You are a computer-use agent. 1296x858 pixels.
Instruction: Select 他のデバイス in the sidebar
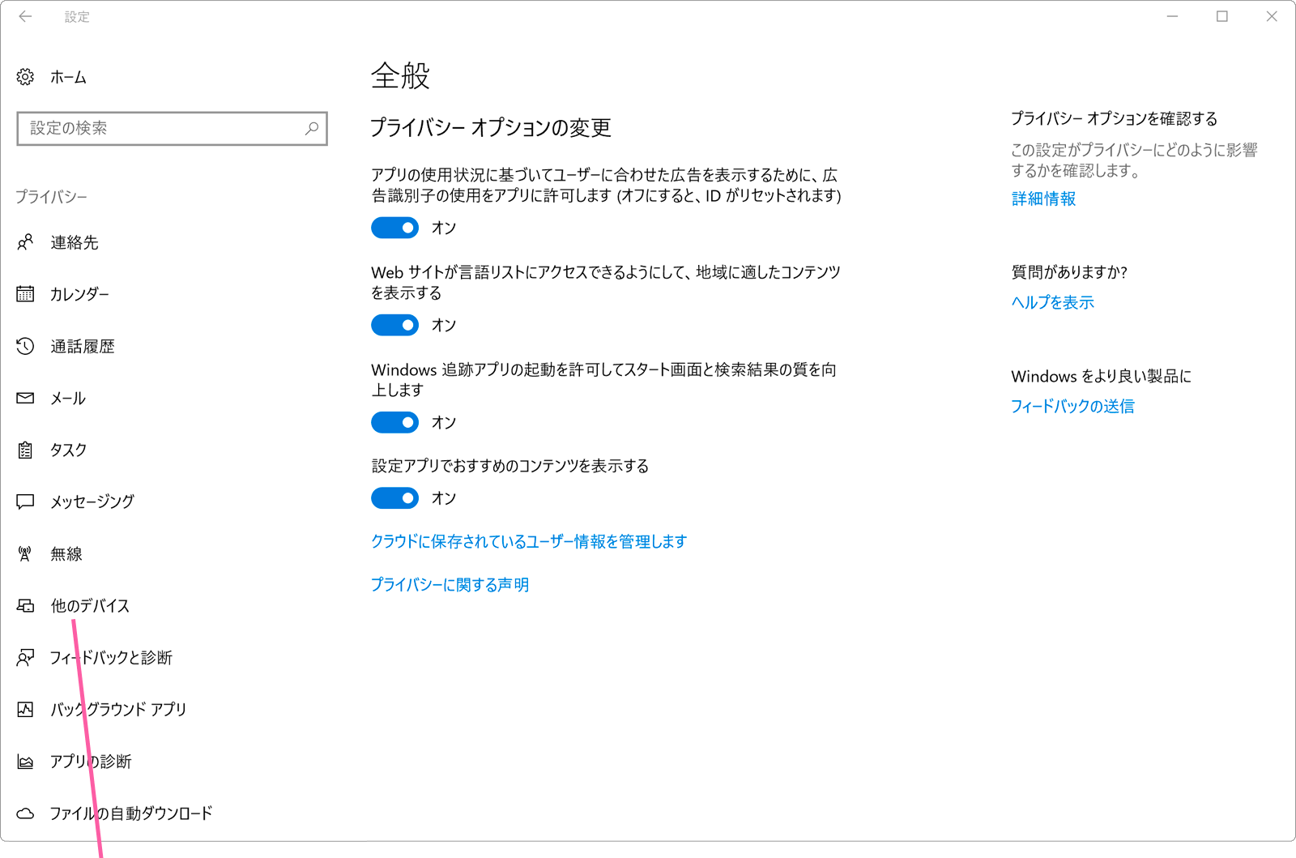click(90, 605)
